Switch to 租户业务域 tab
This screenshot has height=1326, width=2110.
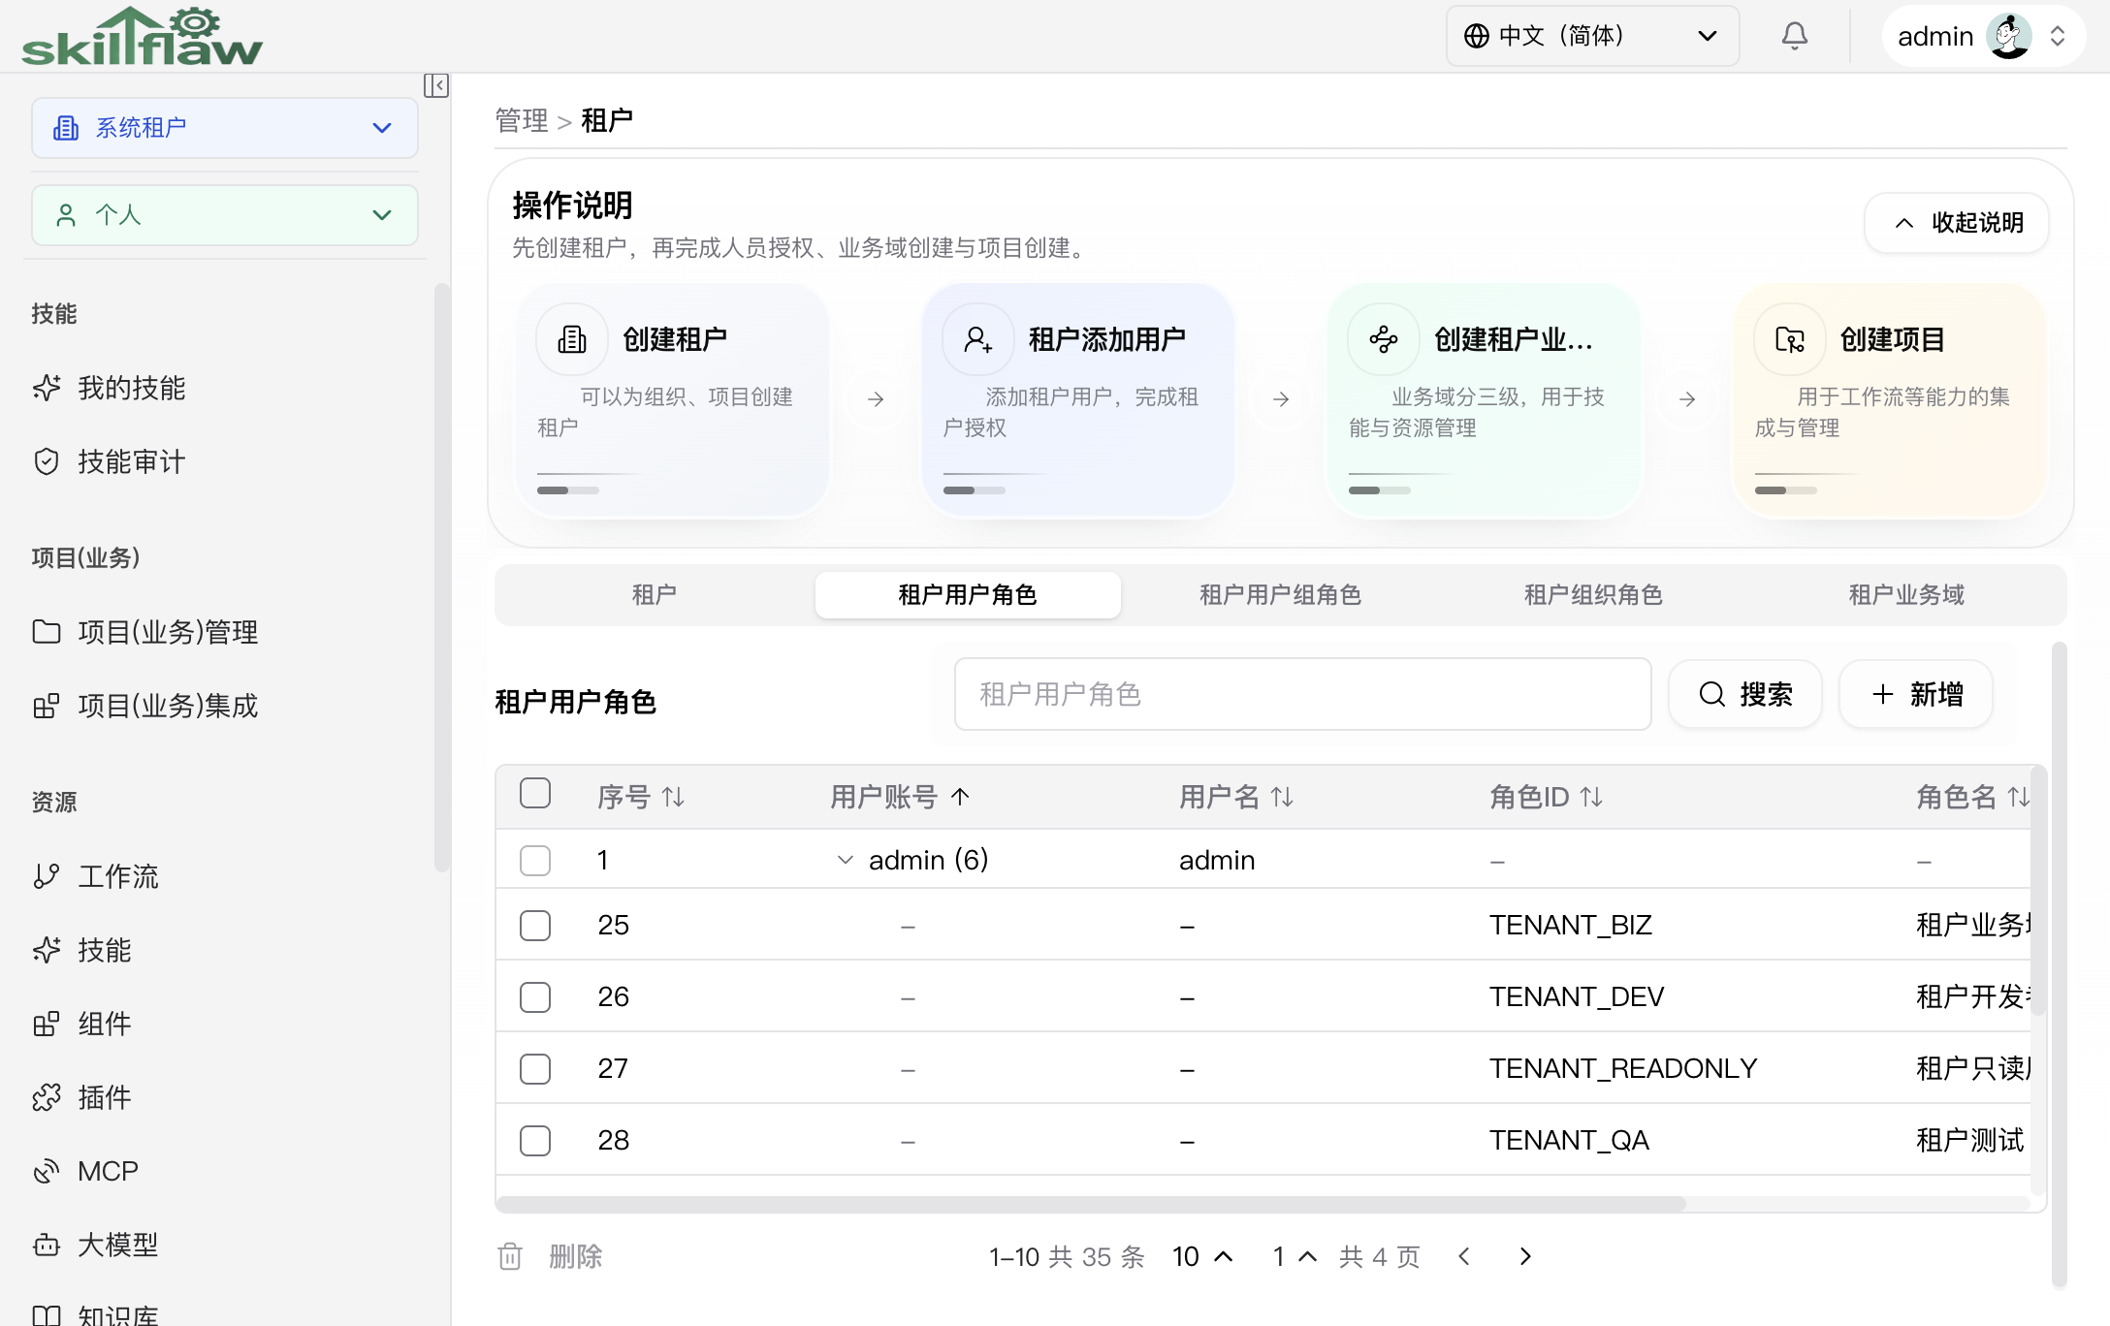tap(1907, 594)
